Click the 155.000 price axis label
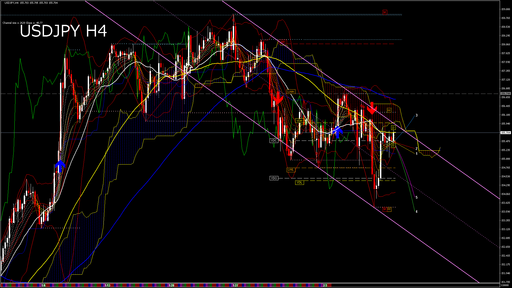Screen dimensions: 512x288 [505, 159]
